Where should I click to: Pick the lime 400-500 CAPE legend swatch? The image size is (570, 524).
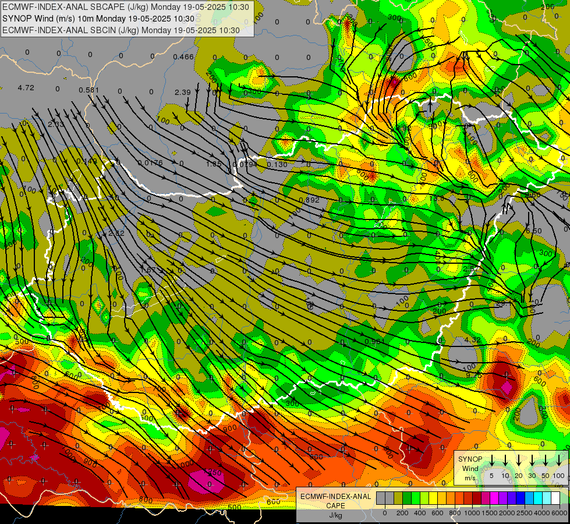click(x=424, y=498)
